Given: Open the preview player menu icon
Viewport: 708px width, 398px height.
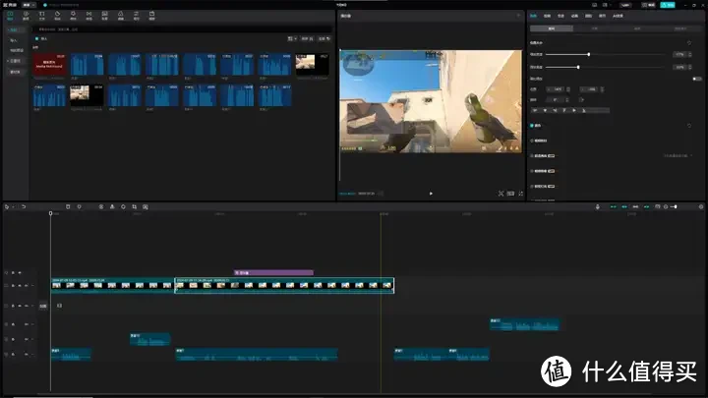Looking at the screenshot, I should point(518,16).
